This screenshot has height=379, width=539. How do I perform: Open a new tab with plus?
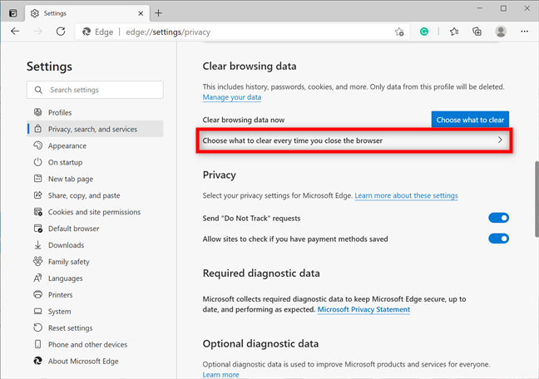(x=158, y=13)
